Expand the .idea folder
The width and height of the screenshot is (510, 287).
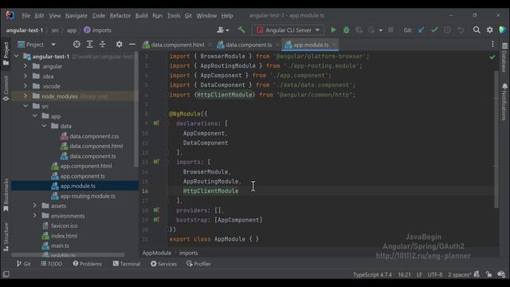click(25, 77)
